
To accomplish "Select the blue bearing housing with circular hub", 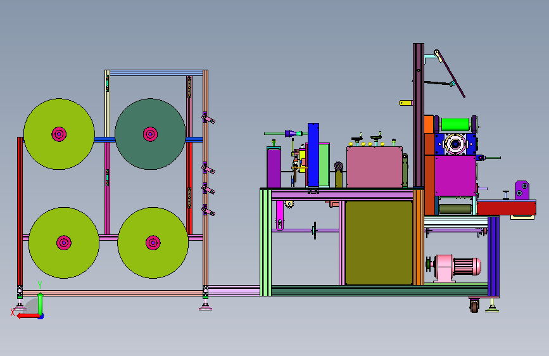I will [455, 144].
